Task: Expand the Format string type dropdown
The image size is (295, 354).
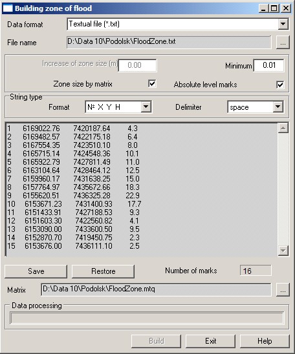Action: pyautogui.click(x=146, y=107)
